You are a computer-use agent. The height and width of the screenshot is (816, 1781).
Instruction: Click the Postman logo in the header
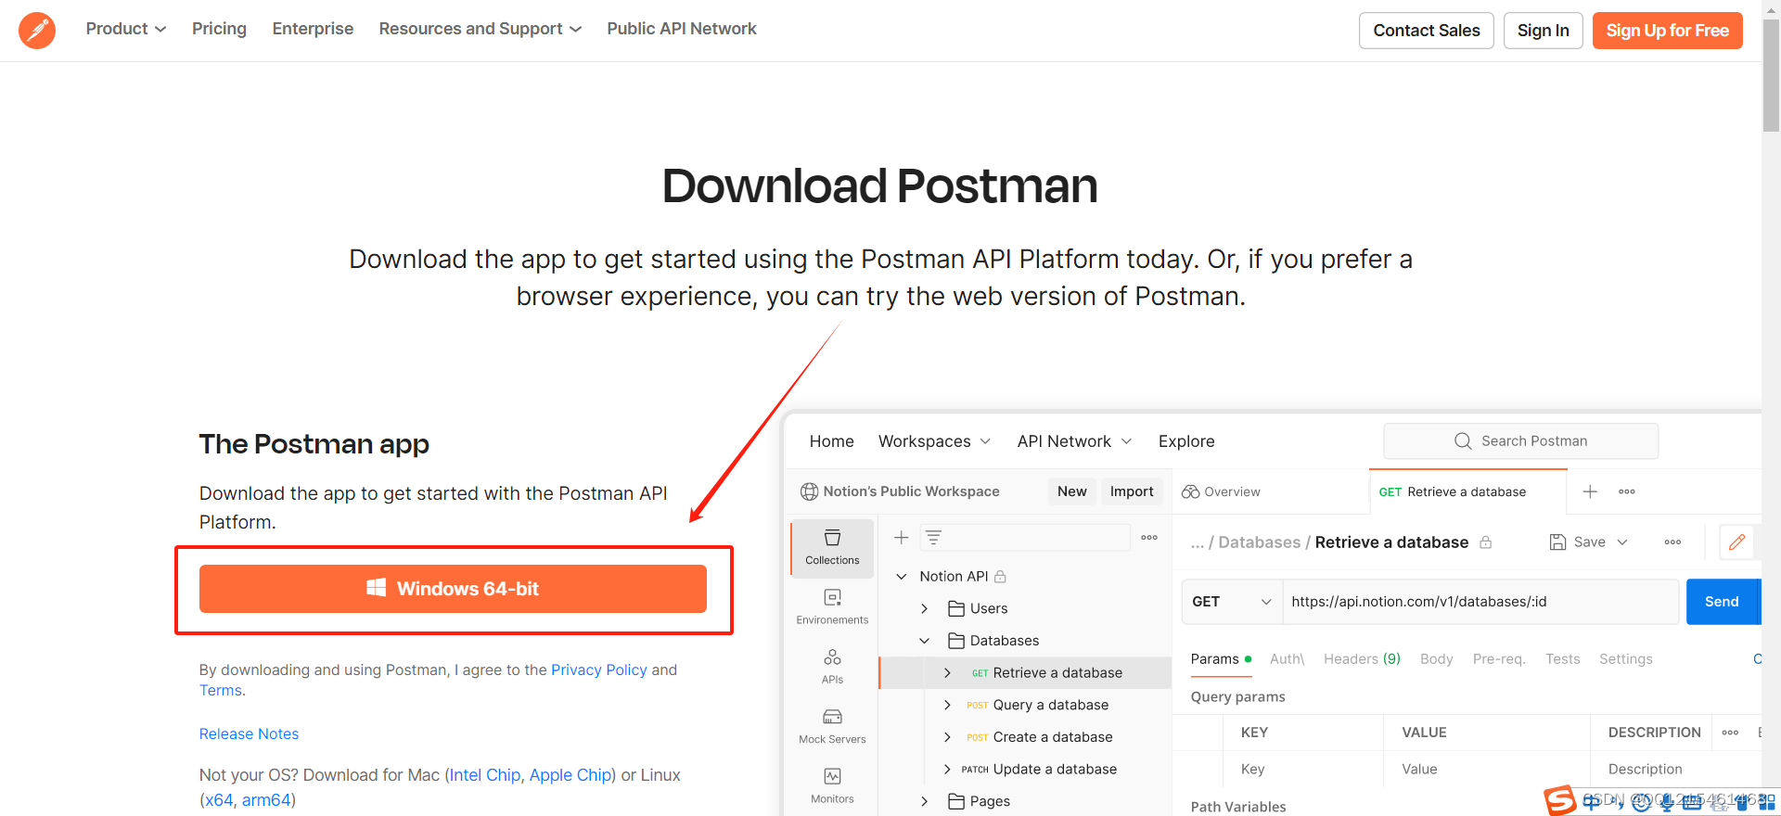coord(37,31)
